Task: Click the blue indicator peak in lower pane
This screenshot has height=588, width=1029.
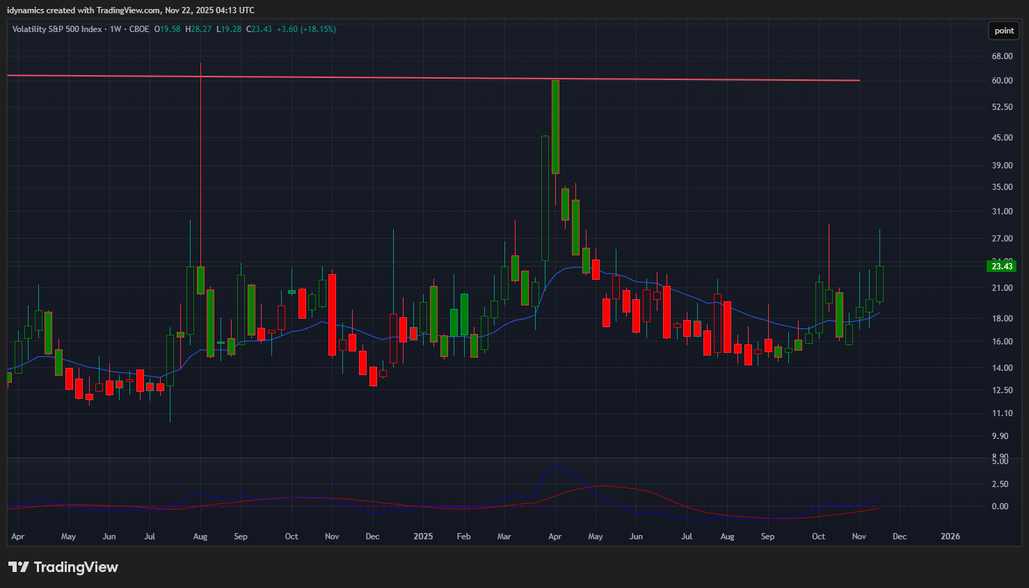Action: (x=556, y=465)
